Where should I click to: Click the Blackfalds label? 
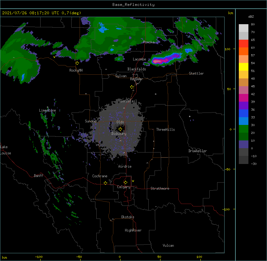click(137, 69)
